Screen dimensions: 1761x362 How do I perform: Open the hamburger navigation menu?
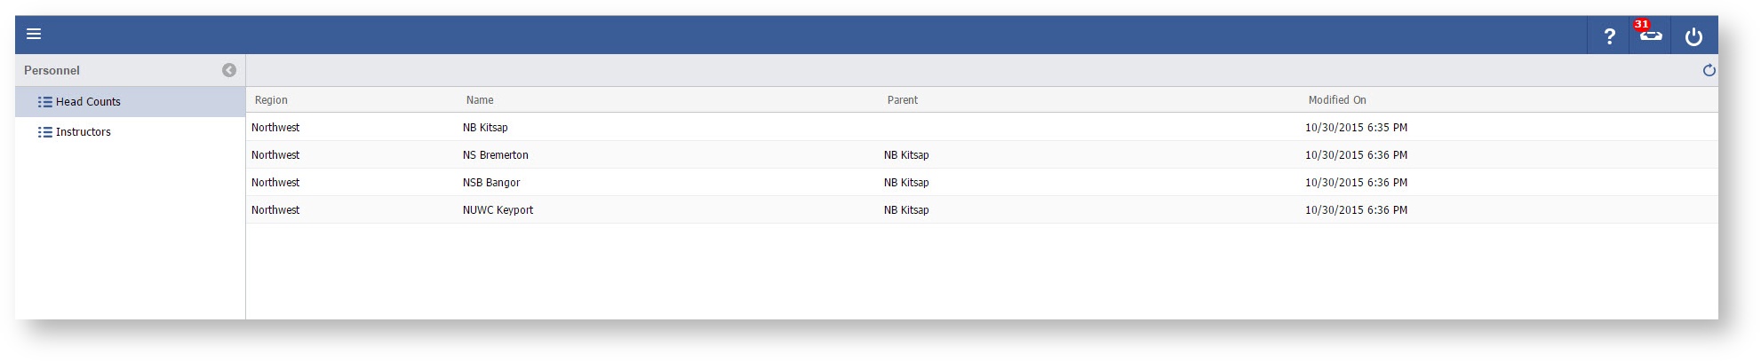(34, 35)
